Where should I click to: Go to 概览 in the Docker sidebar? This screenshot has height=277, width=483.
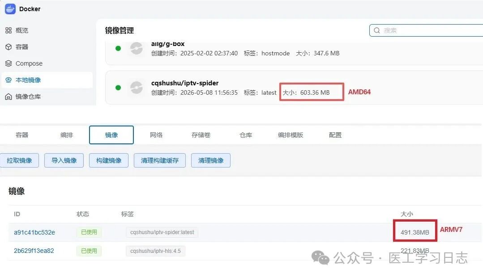(x=22, y=30)
